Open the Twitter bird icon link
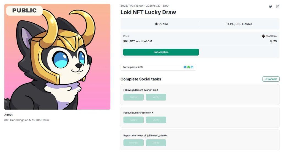This screenshot has height=155, width=284. click(271, 7)
